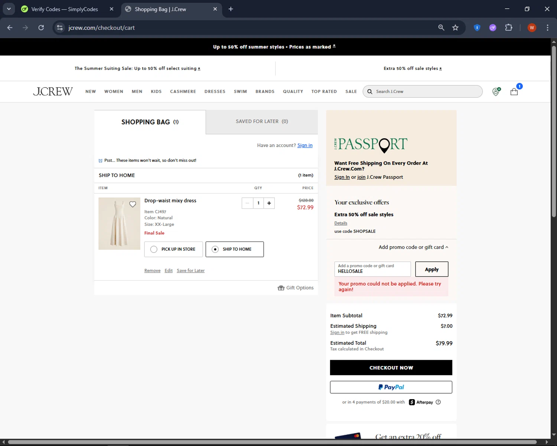
Task: Open the SALE menu
Action: click(351, 91)
